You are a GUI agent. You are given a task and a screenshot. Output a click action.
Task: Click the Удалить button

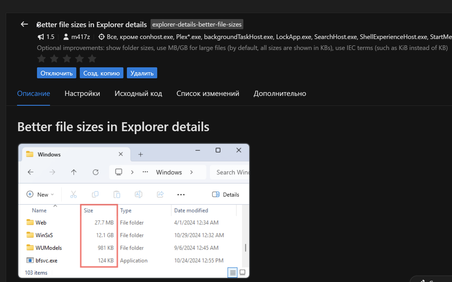[142, 73]
